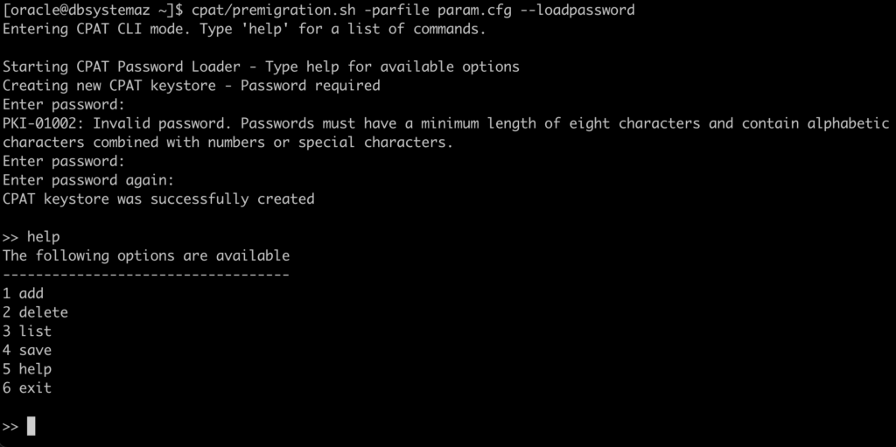
Task: Click the "Enter password again:" line
Action: [88, 180]
